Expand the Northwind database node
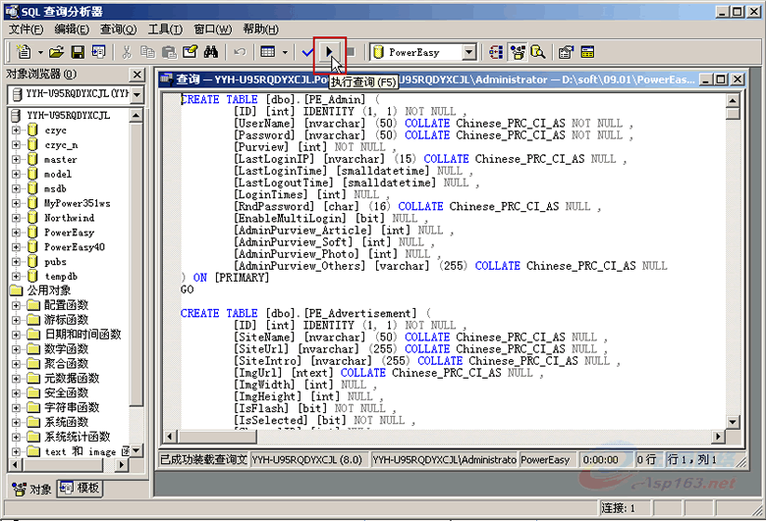This screenshot has width=766, height=521. click(16, 218)
